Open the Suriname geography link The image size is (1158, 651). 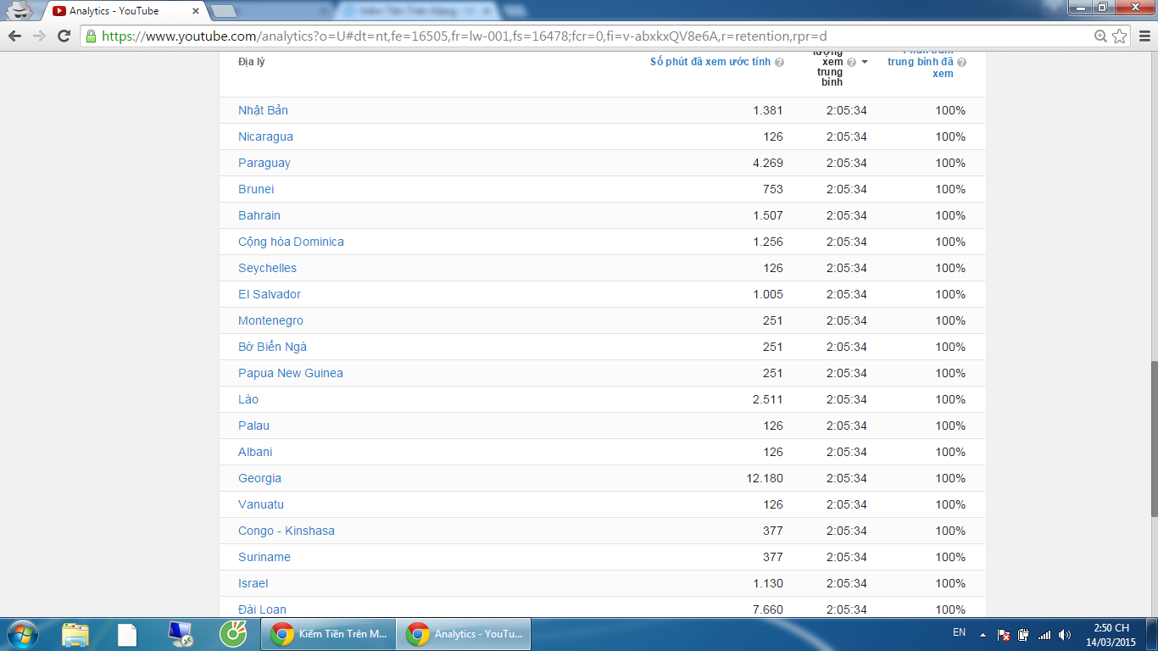[x=264, y=557]
